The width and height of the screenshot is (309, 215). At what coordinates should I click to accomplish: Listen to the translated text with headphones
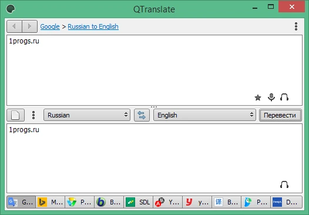point(284,184)
